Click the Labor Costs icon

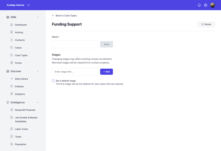click(x=12, y=129)
